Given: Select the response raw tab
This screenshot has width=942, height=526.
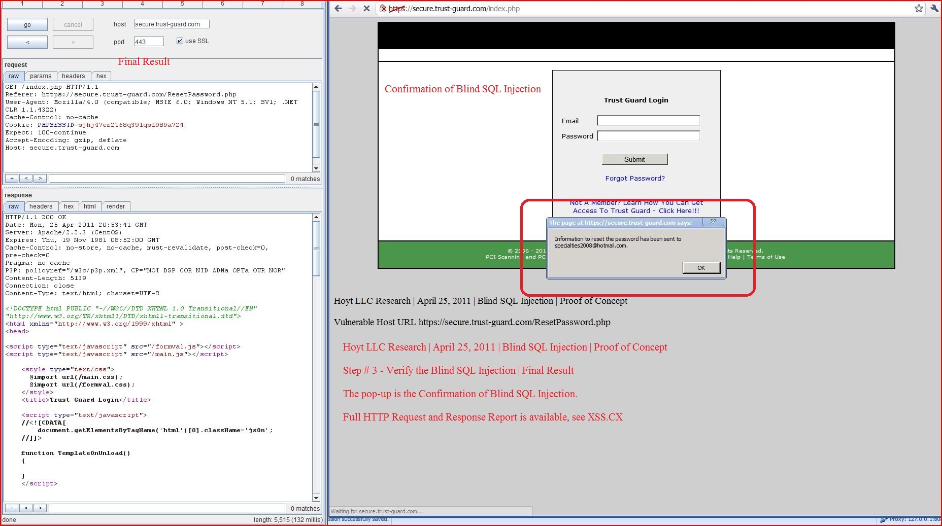Looking at the screenshot, I should tap(14, 206).
